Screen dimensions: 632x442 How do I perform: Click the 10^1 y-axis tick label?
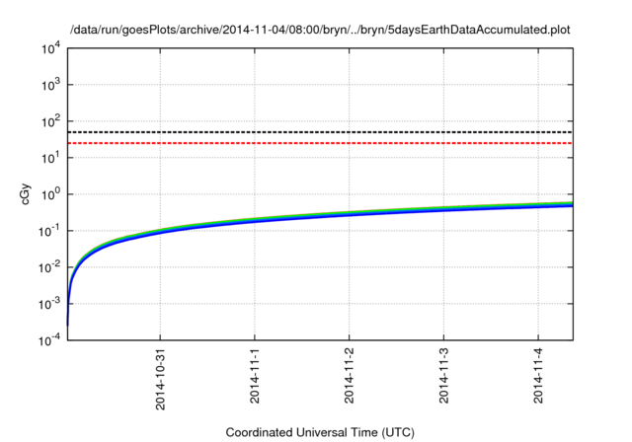click(x=50, y=158)
